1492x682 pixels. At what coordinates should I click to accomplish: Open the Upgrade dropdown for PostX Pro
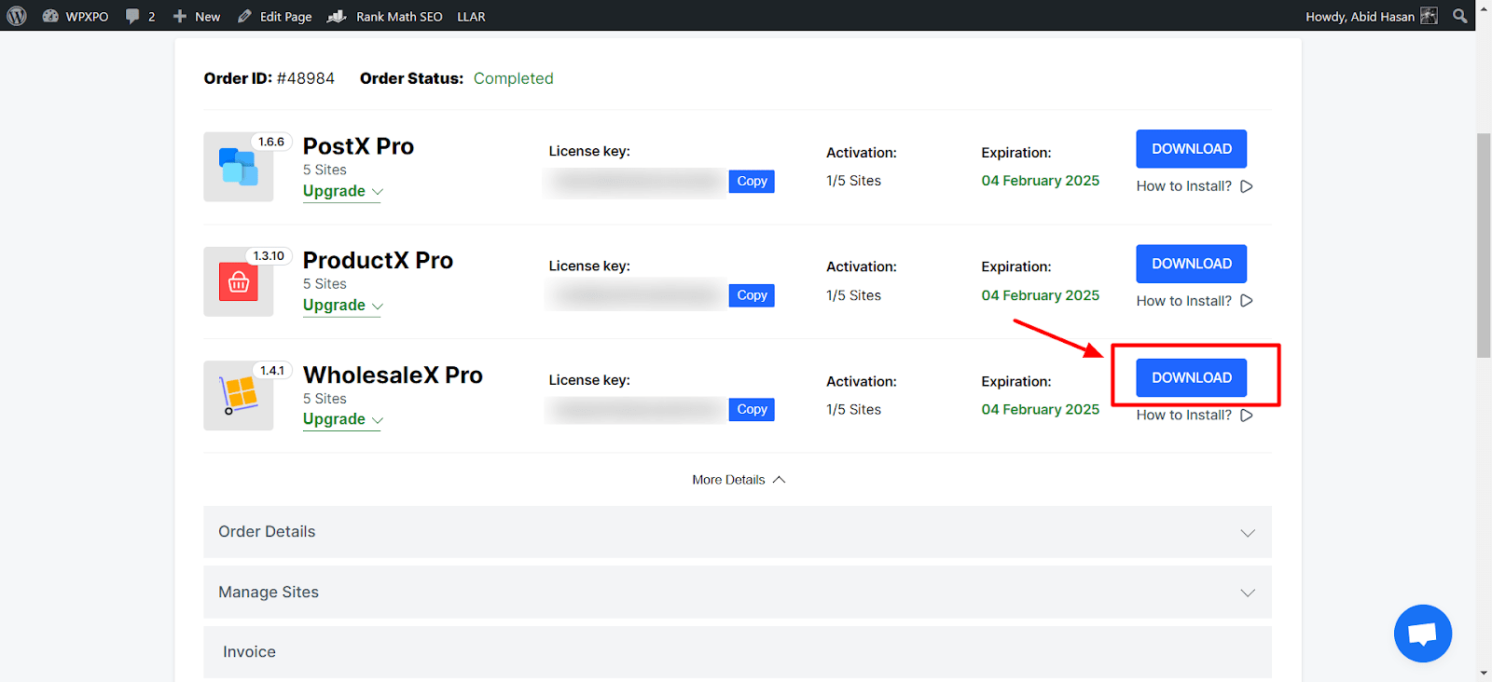point(342,191)
